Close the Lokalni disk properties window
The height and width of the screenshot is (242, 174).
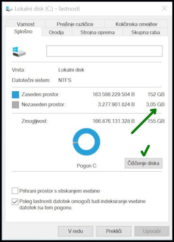[165, 9]
